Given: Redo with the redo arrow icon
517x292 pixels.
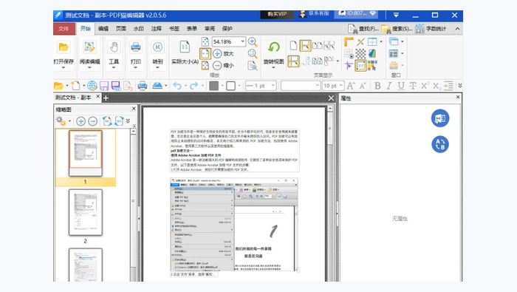Looking at the screenshot, I should [194, 86].
